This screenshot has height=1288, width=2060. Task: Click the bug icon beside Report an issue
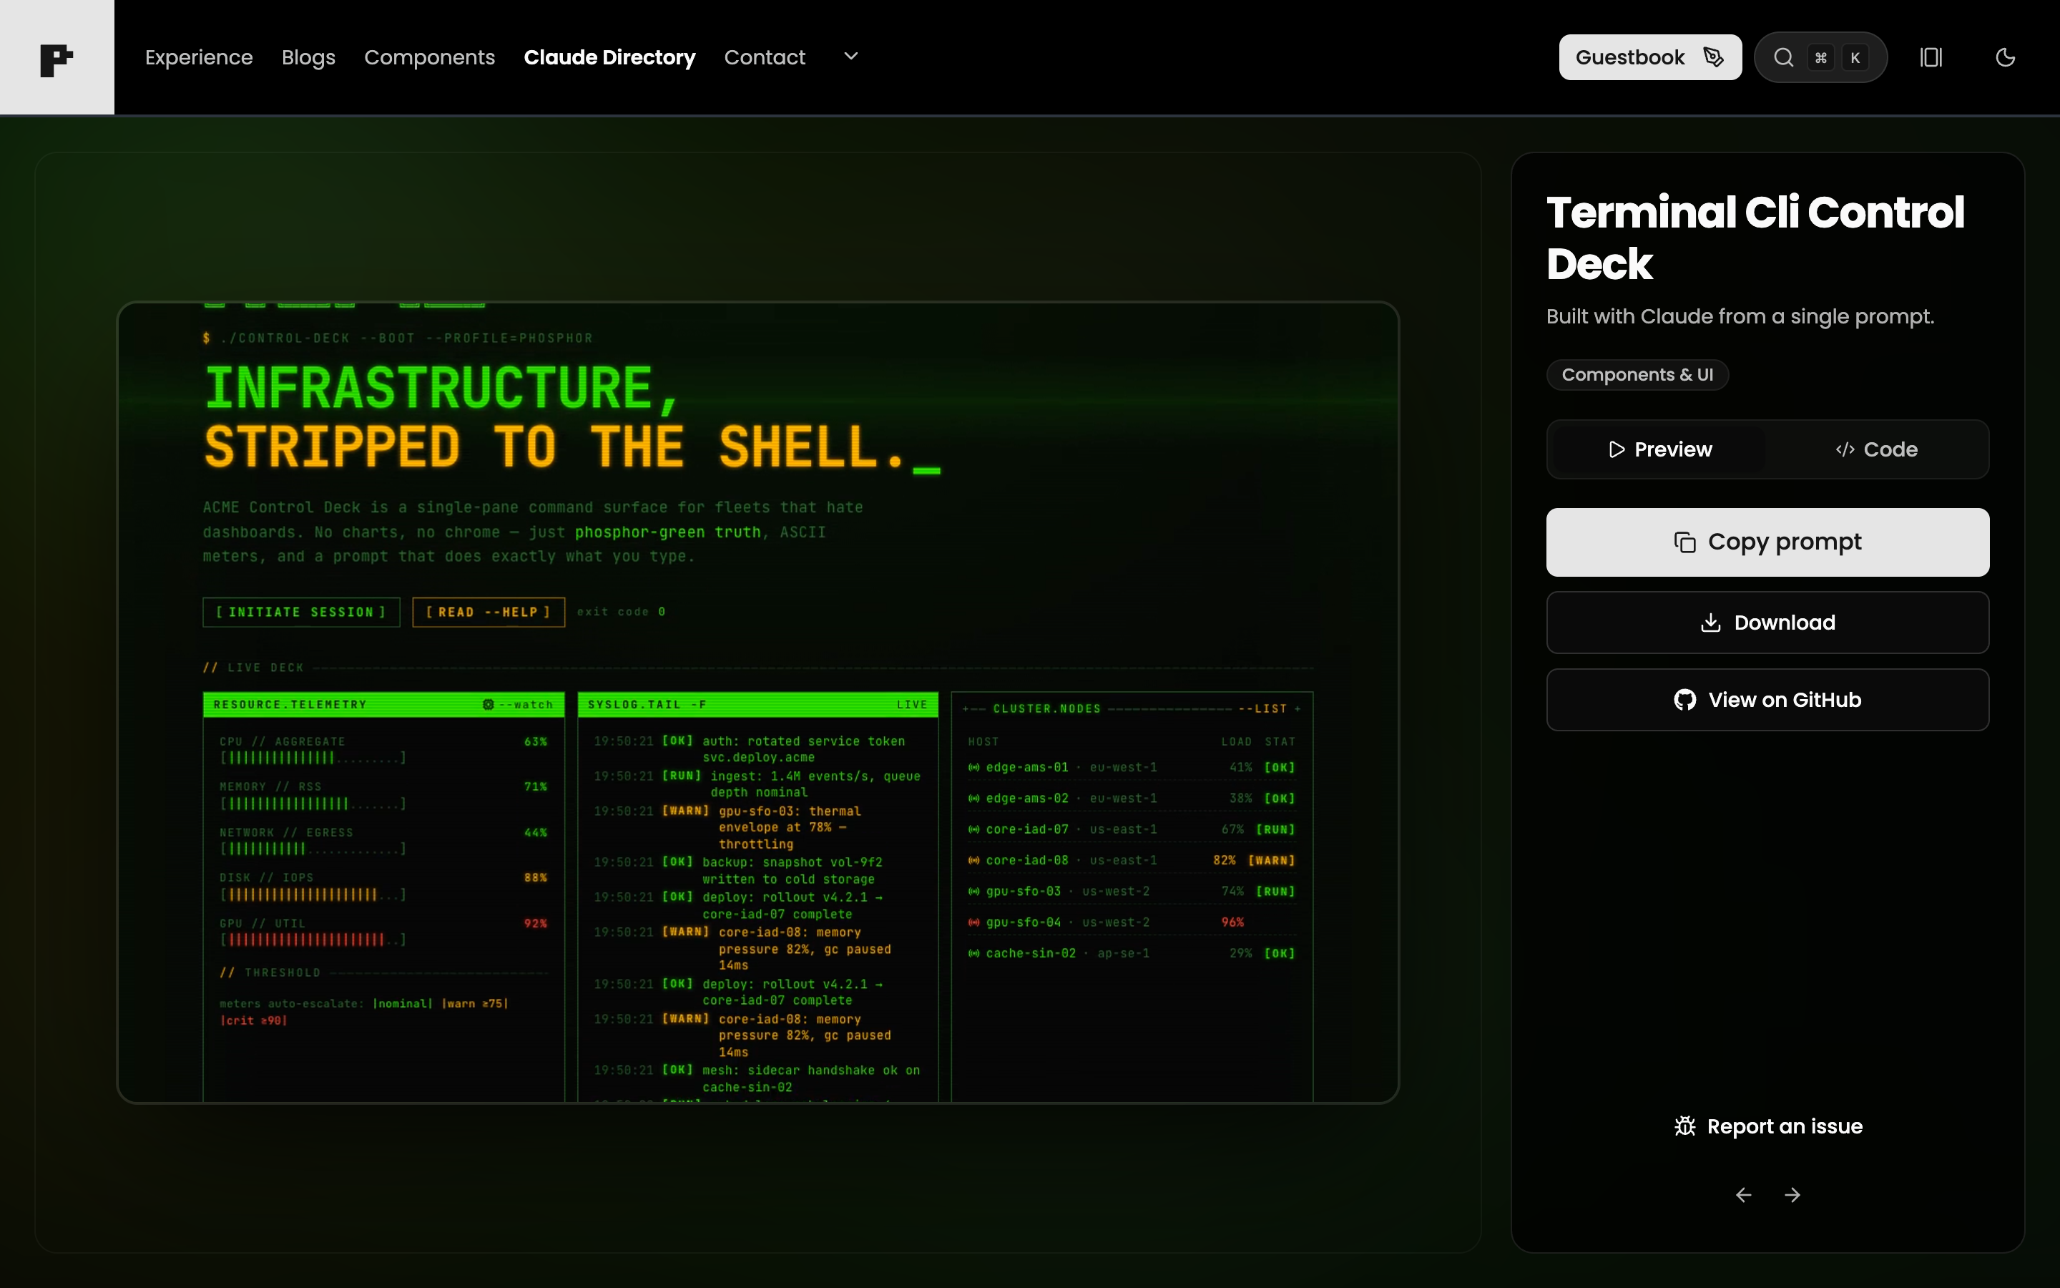pyautogui.click(x=1684, y=1126)
